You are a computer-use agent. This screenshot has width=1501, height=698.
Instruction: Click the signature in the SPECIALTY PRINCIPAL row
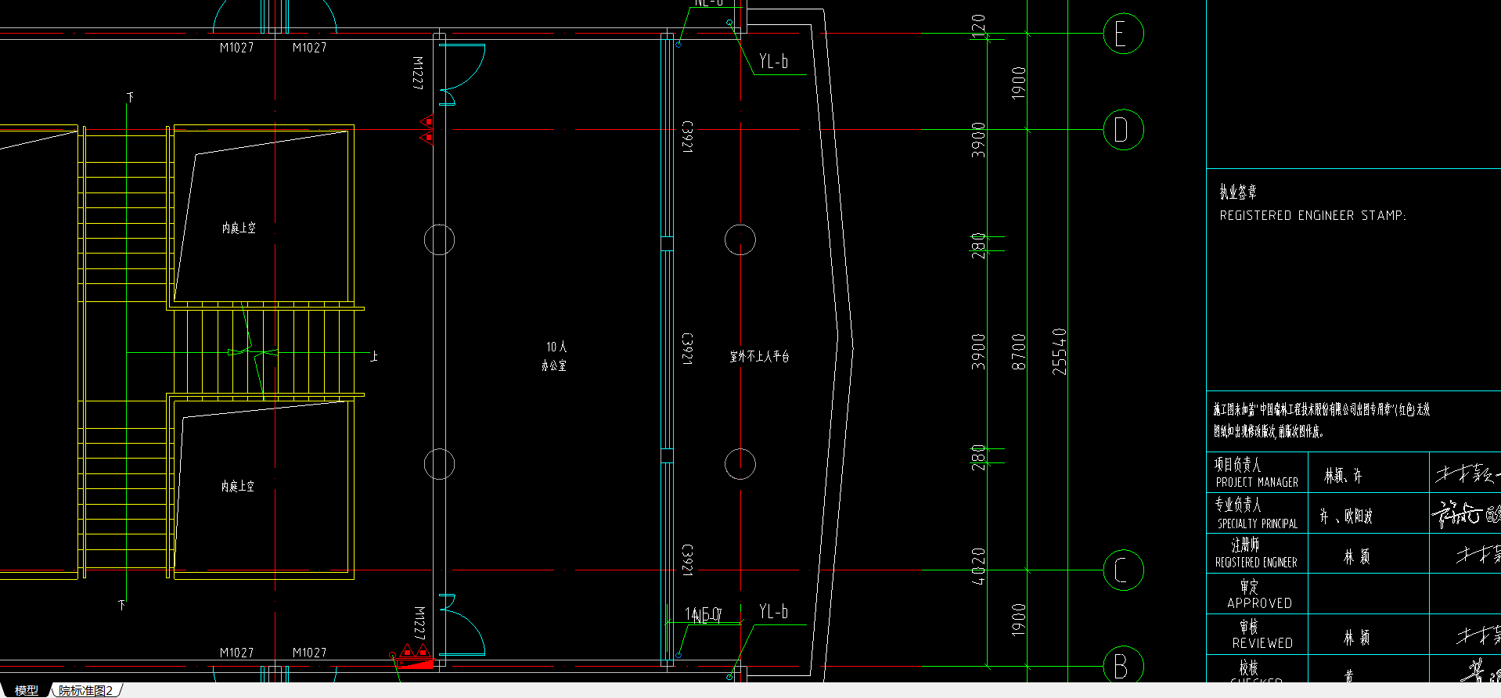(1466, 513)
